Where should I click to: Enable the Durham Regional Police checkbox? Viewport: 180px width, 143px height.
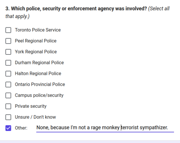tap(8, 63)
